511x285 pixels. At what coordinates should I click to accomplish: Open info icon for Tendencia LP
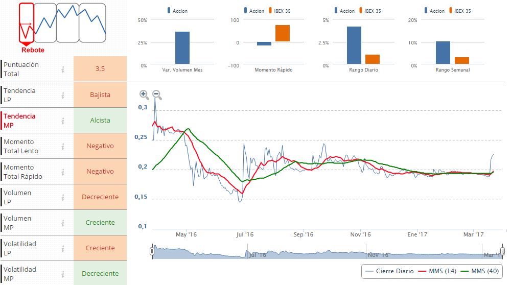click(x=62, y=95)
